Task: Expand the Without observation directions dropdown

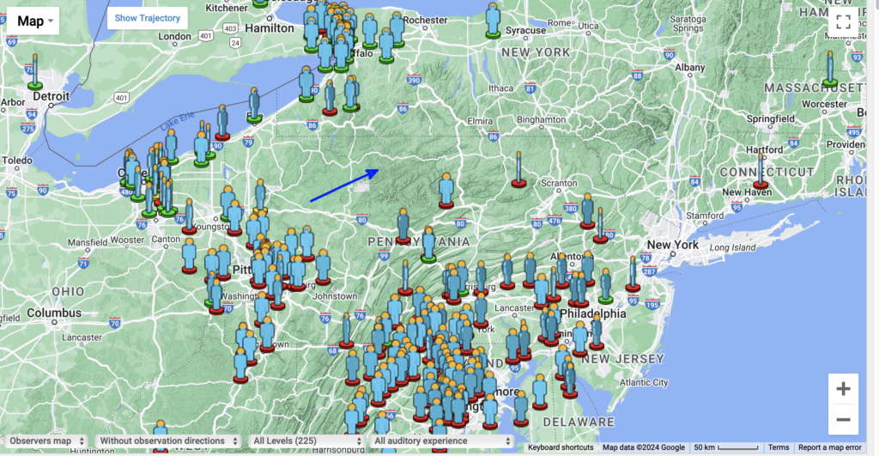Action: tap(168, 441)
